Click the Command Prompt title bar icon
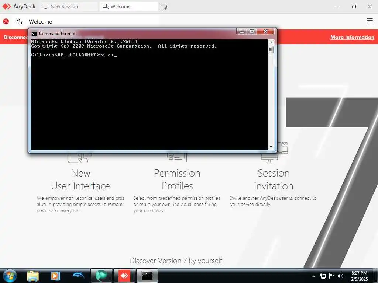The width and height of the screenshot is (378, 283). coord(34,34)
